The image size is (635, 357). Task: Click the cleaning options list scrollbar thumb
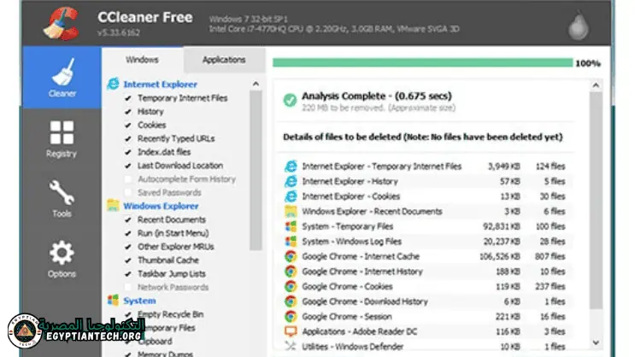click(x=256, y=171)
